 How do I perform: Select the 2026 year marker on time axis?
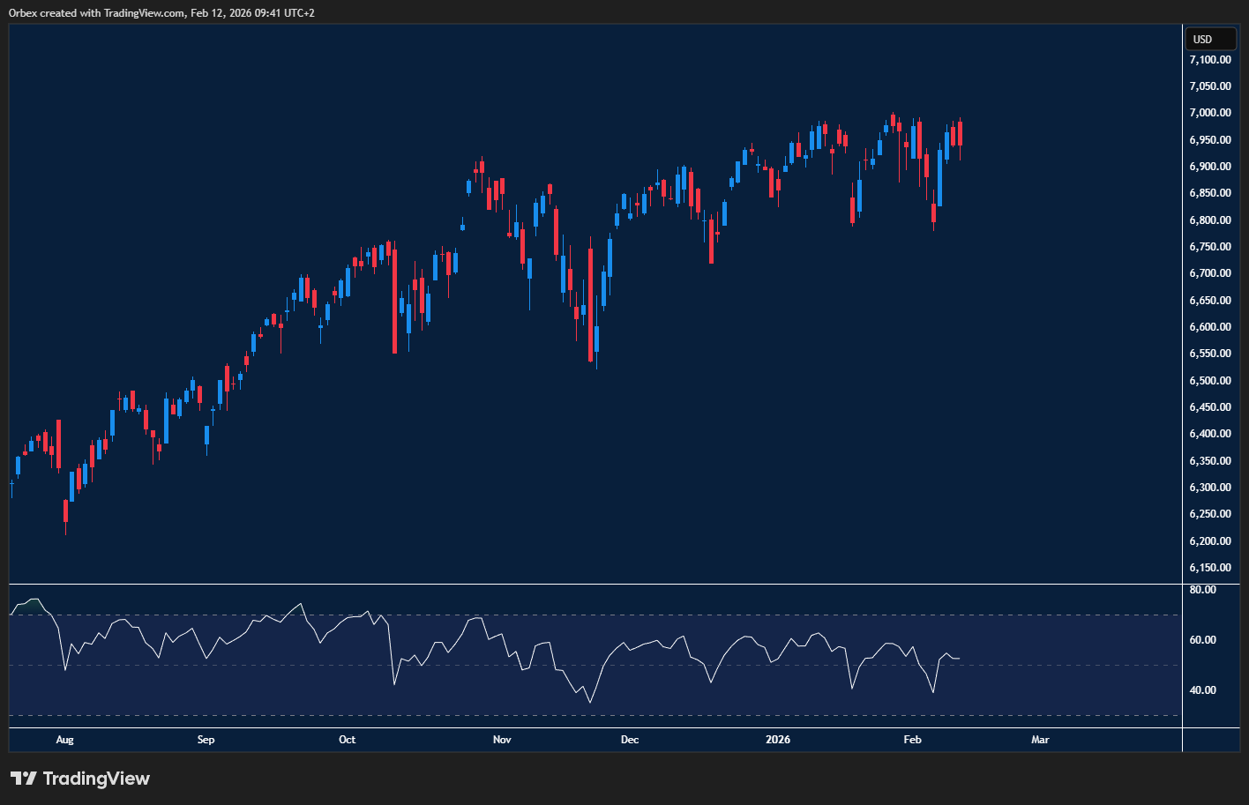click(x=778, y=740)
